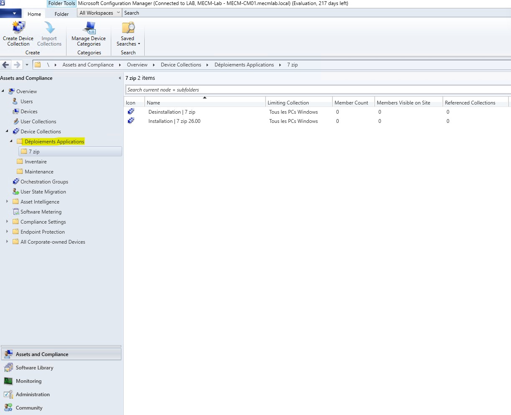Click the navigate Forward arrow
Image resolution: width=511 pixels, height=415 pixels.
point(17,65)
